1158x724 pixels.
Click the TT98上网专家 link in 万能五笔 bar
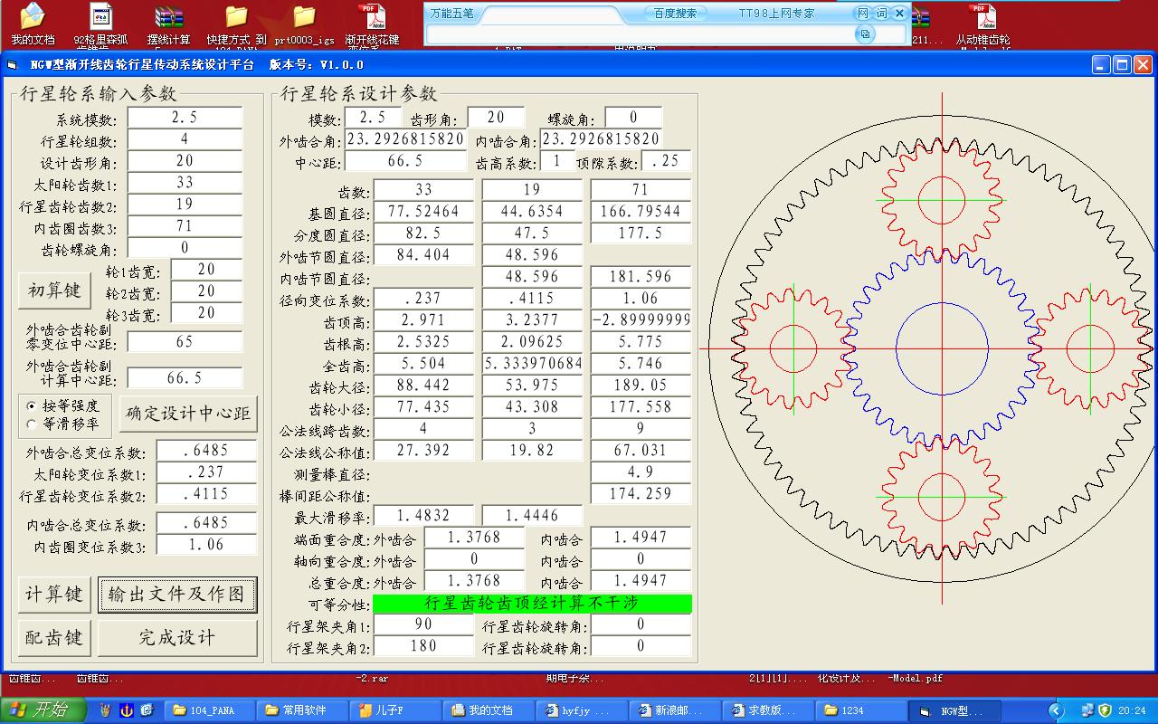tap(776, 14)
